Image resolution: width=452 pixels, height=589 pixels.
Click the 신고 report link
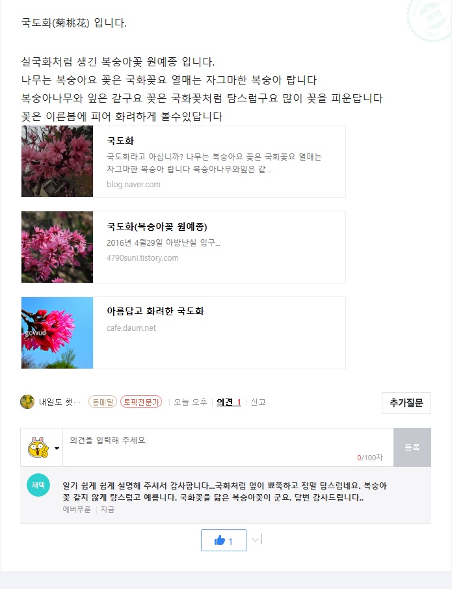pyautogui.click(x=258, y=402)
